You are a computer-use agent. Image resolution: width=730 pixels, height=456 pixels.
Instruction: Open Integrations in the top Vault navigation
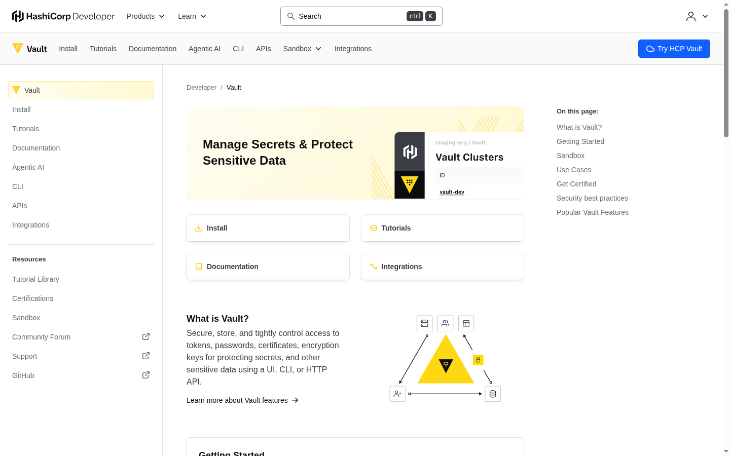(353, 49)
